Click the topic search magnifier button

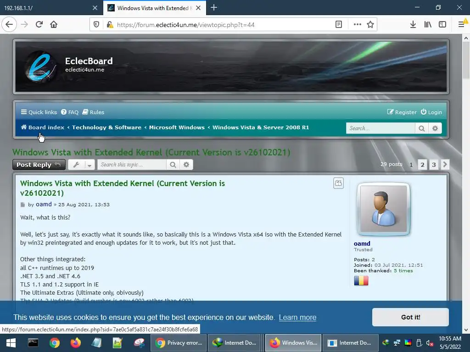point(173,165)
